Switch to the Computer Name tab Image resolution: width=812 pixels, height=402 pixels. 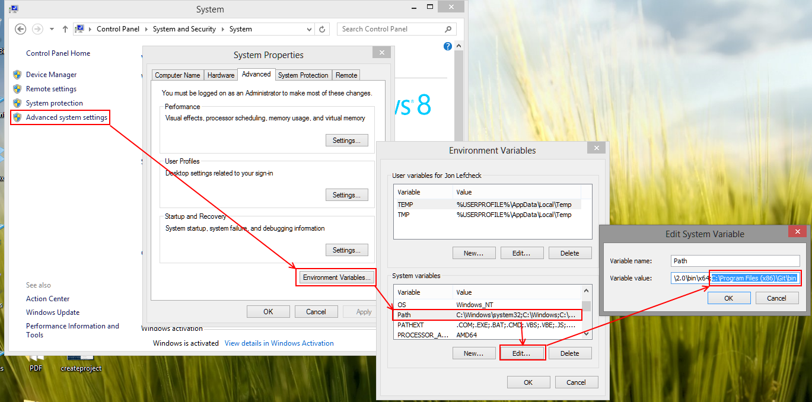pos(177,75)
